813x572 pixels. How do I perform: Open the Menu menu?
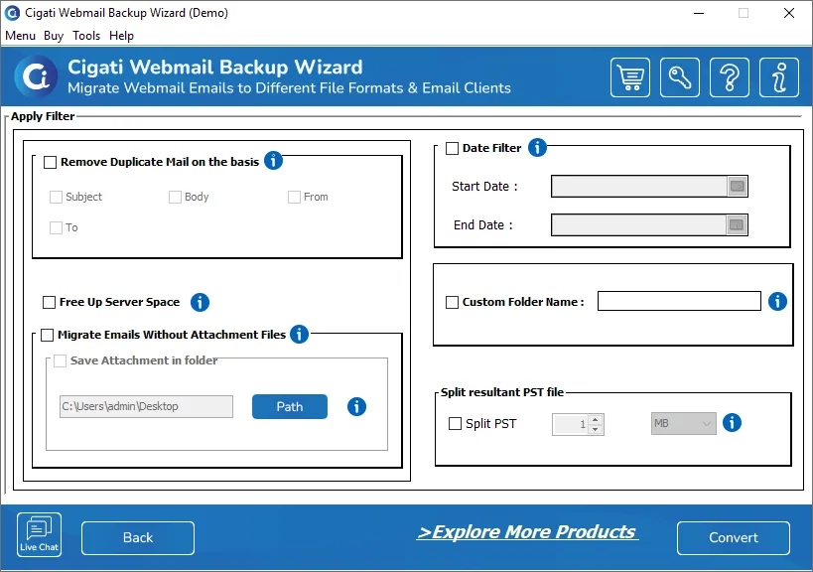click(x=20, y=36)
